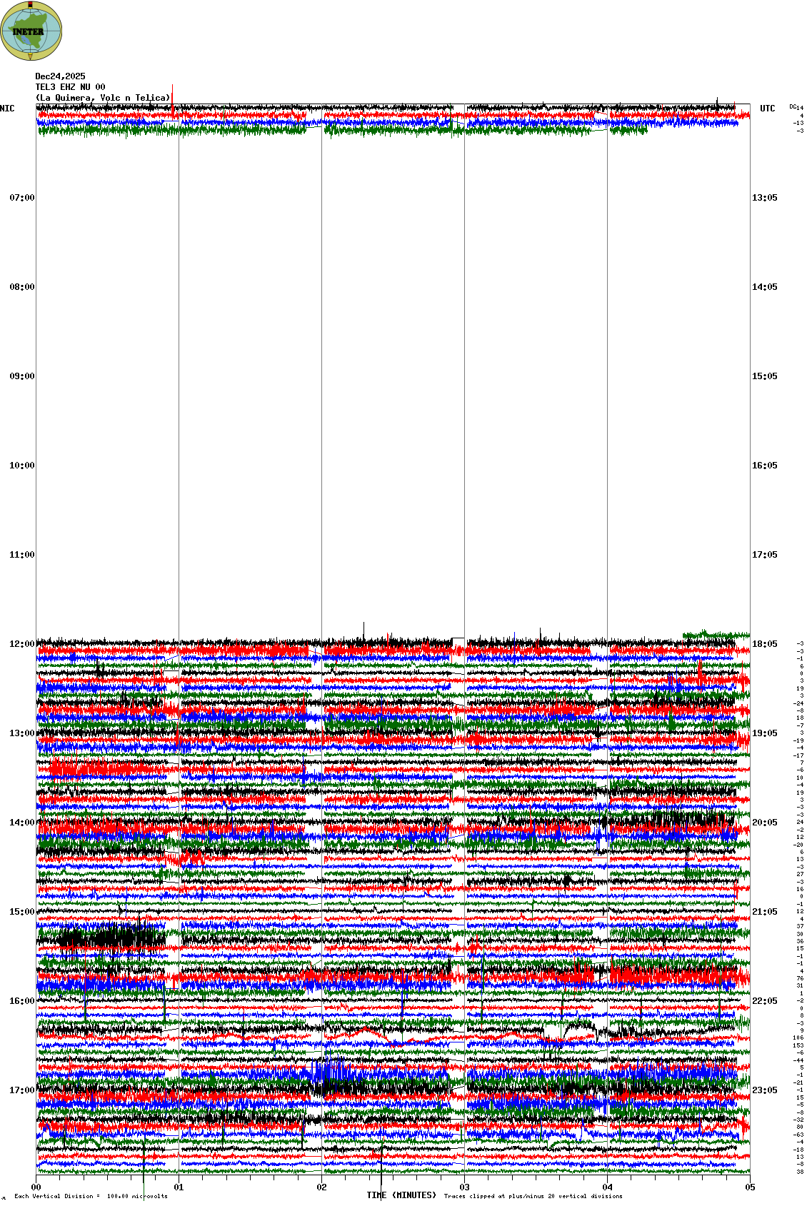Select the 05 minute tick on the bottom axis
Image resolution: width=807 pixels, height=1206 pixels.
click(x=750, y=1187)
